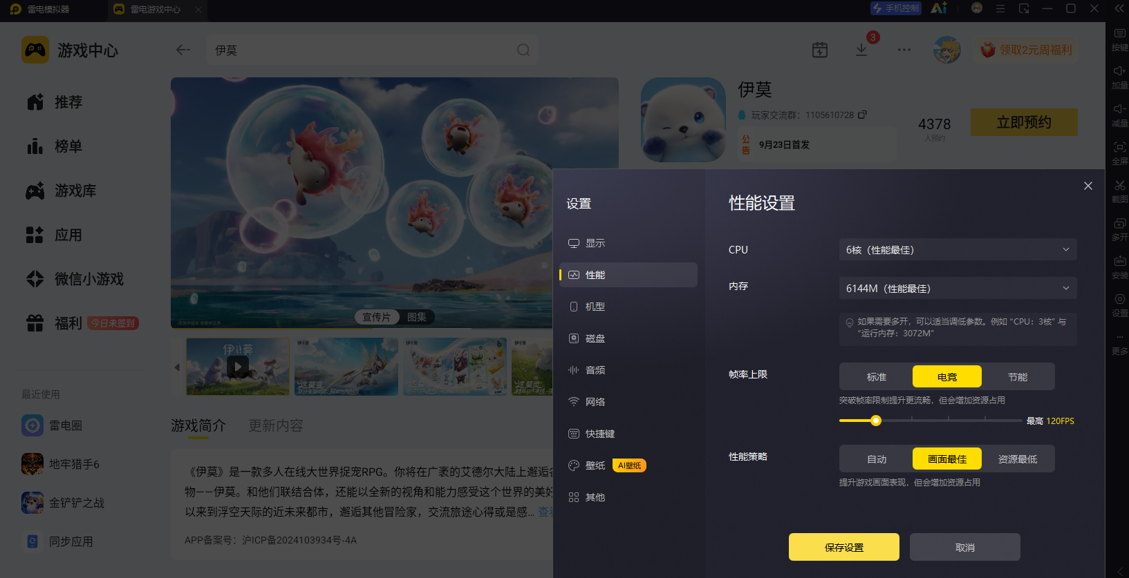
Task: Copy the player group number icon
Action: [862, 115]
